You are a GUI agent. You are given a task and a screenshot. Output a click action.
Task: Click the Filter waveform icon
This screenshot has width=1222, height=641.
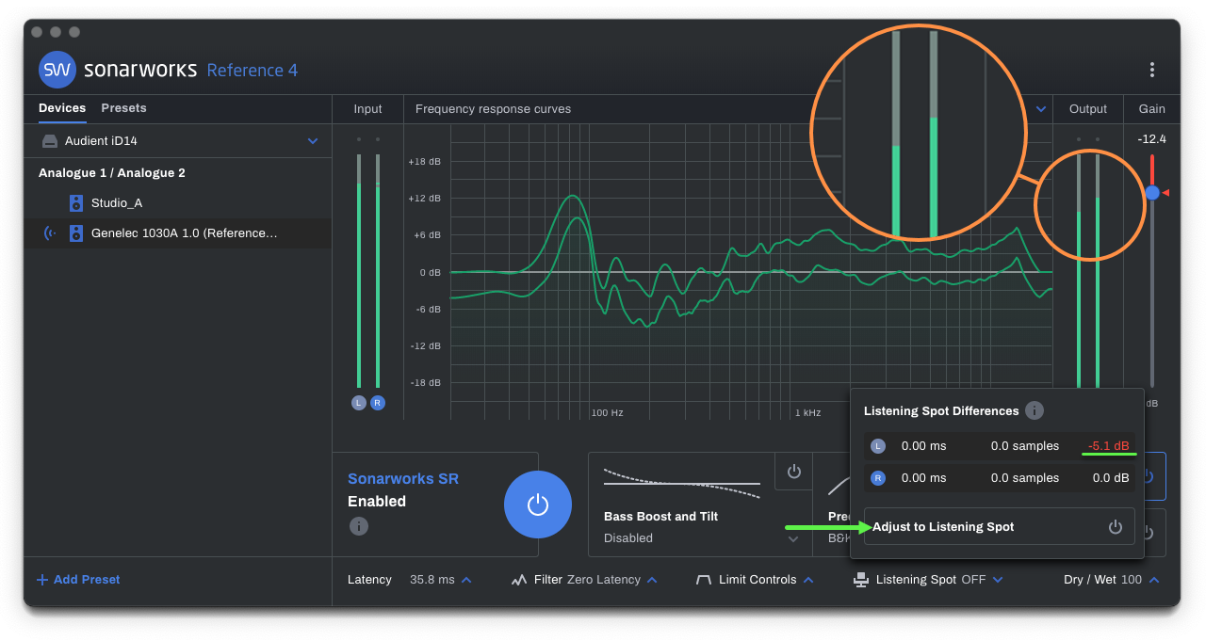coord(519,580)
